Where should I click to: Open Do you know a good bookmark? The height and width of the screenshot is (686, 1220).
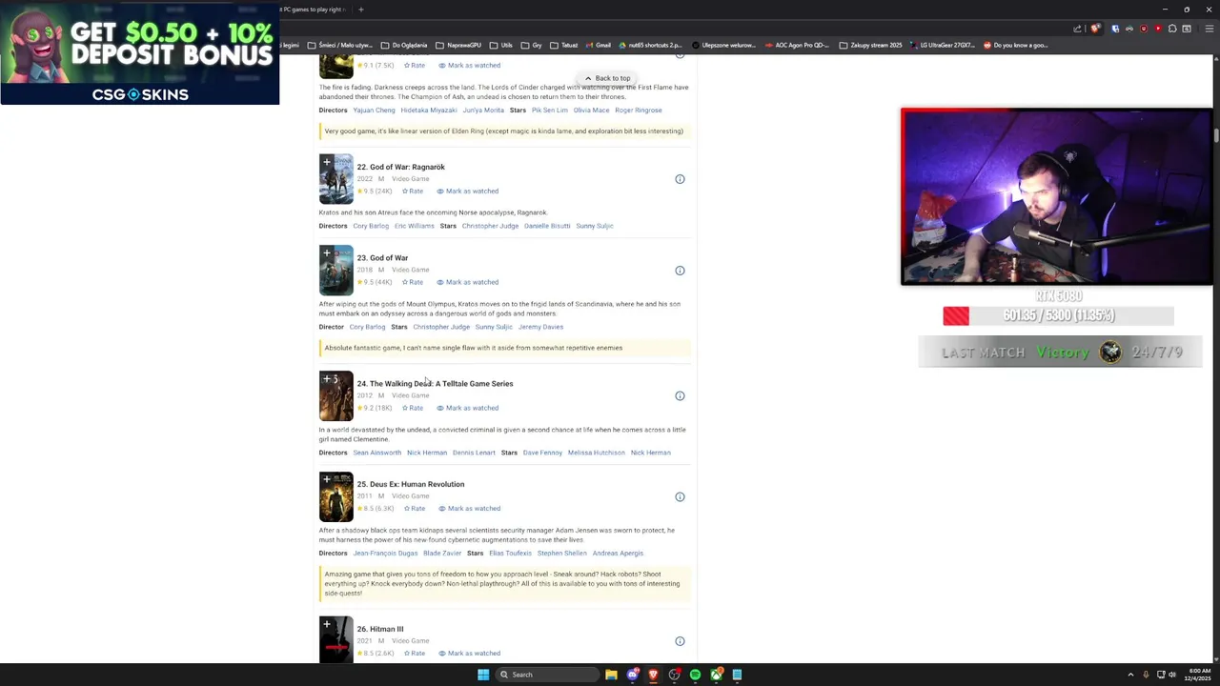click(1015, 45)
